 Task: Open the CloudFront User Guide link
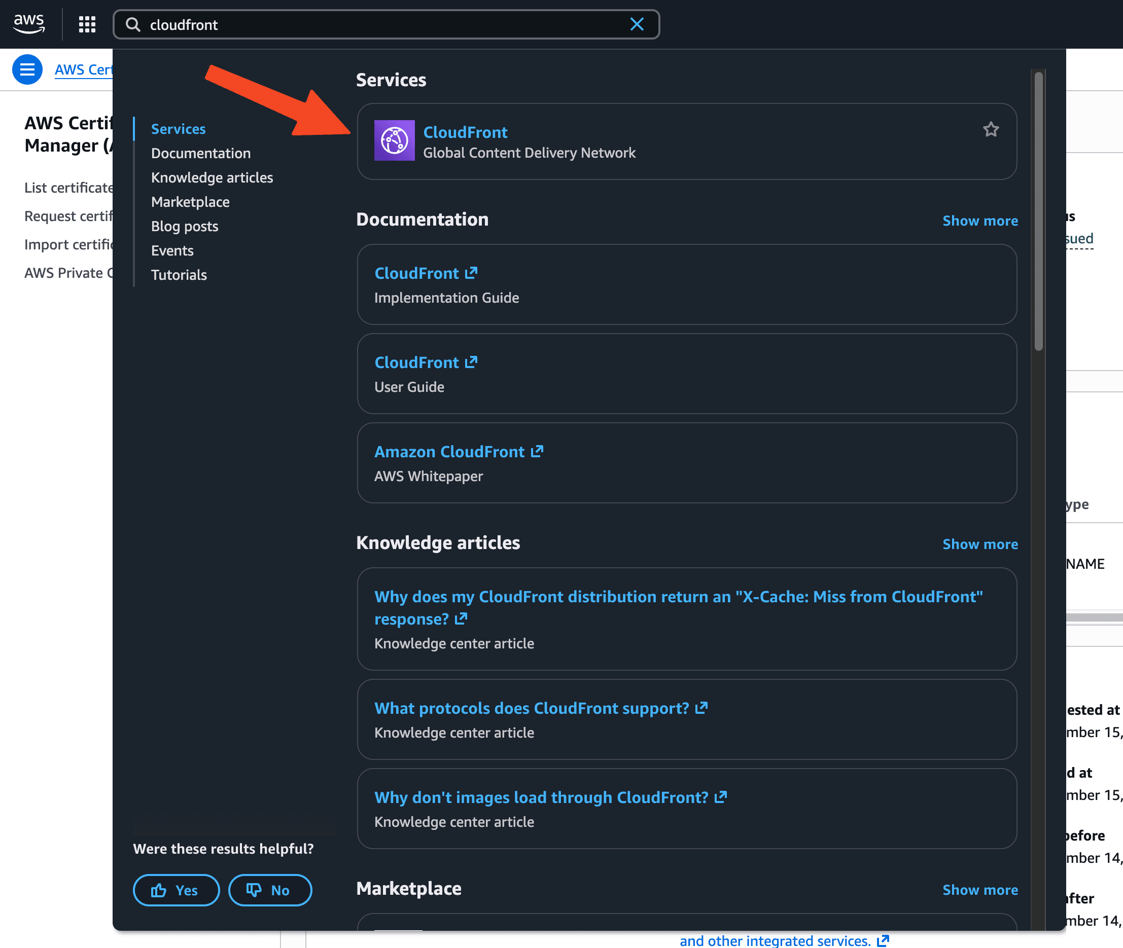[x=416, y=363]
